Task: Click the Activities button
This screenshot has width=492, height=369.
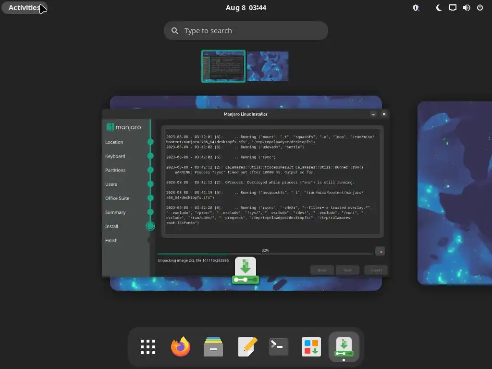Action: 25,8
